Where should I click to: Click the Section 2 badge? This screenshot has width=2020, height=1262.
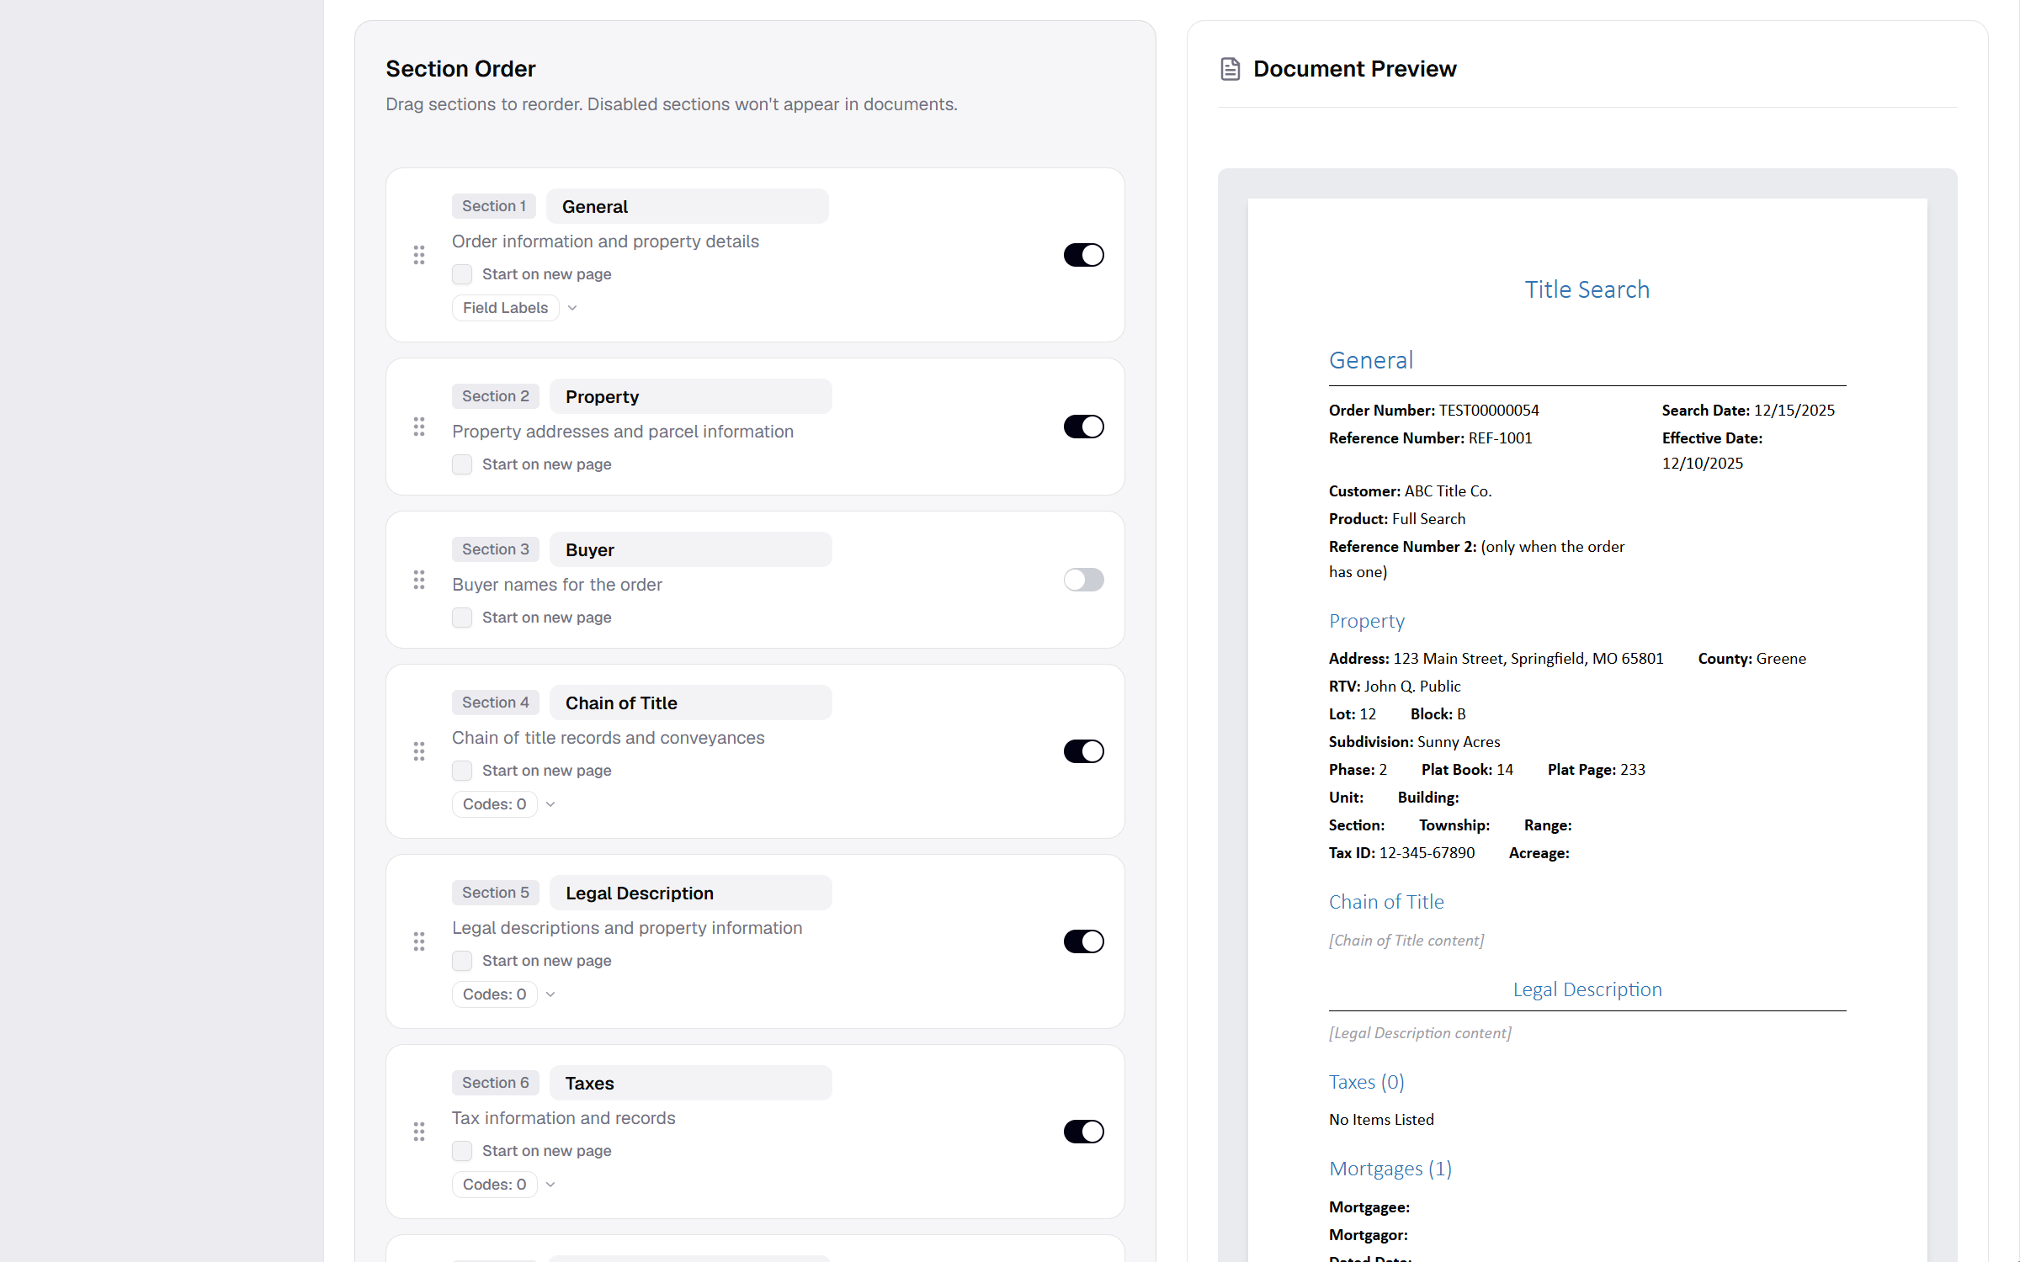click(496, 396)
